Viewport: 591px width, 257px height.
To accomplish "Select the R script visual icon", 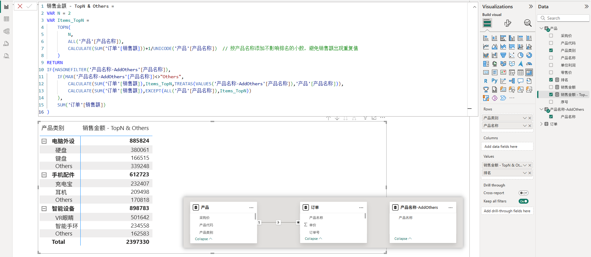I will 486,81.
